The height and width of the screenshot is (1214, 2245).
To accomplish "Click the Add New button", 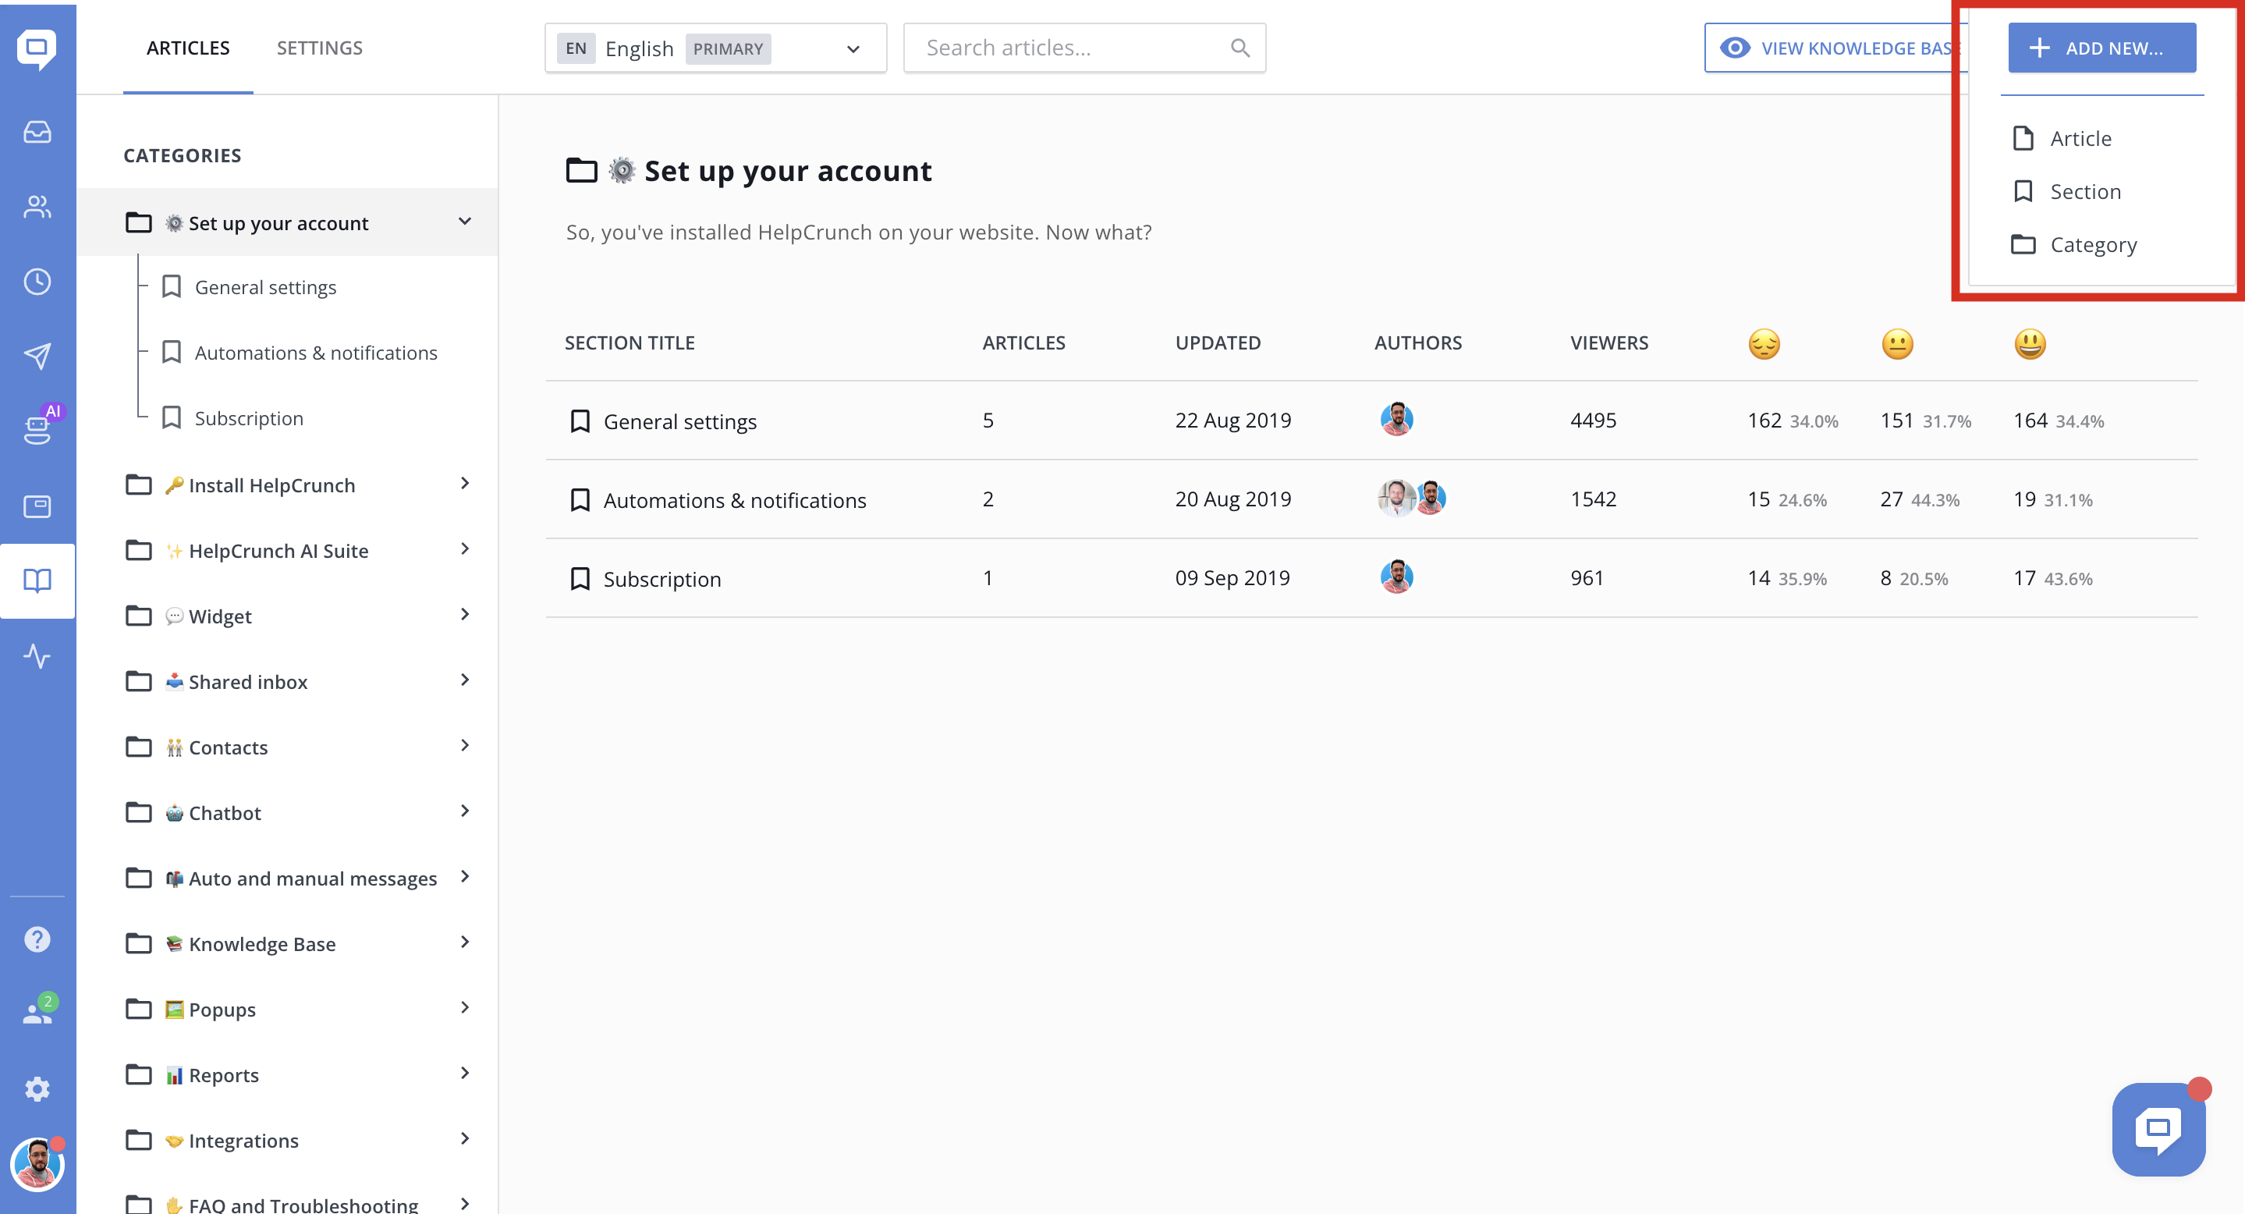I will 2101,48.
